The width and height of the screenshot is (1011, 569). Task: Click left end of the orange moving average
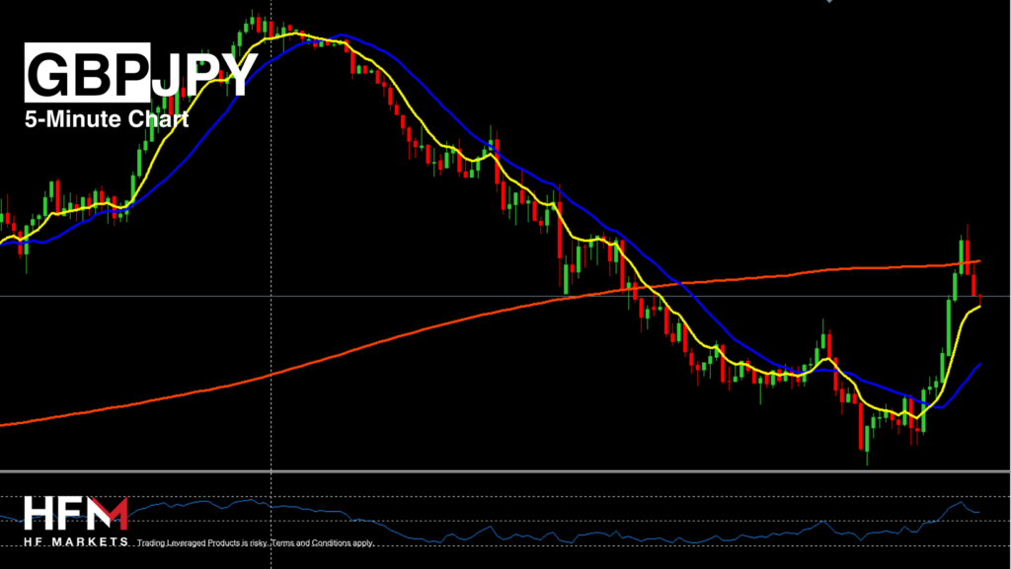click(4, 424)
